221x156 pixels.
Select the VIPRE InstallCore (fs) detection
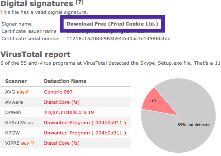click(62, 143)
